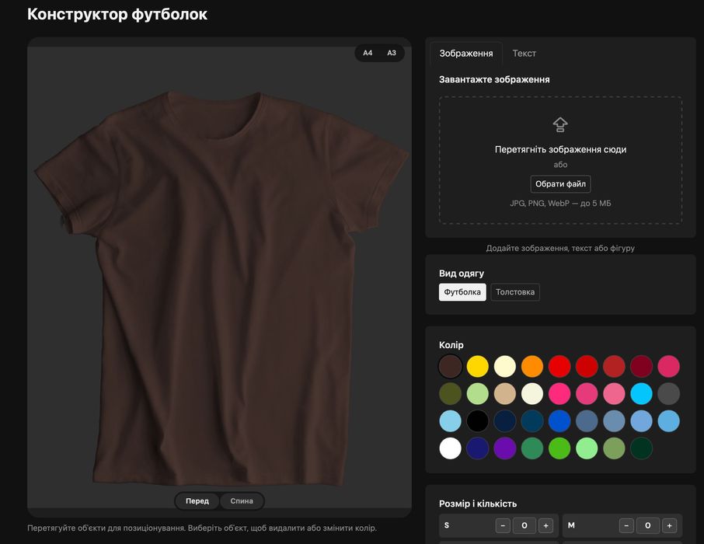The width and height of the screenshot is (704, 544).
Task: Pick the dark gray color swatch
Action: pos(668,393)
